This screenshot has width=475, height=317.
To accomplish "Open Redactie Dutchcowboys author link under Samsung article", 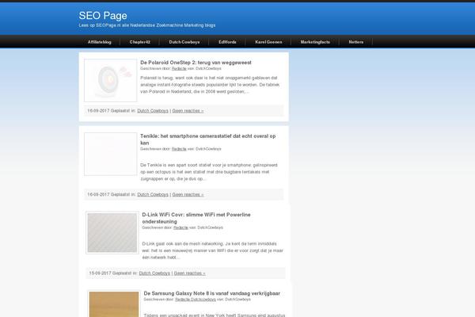I will (196, 300).
